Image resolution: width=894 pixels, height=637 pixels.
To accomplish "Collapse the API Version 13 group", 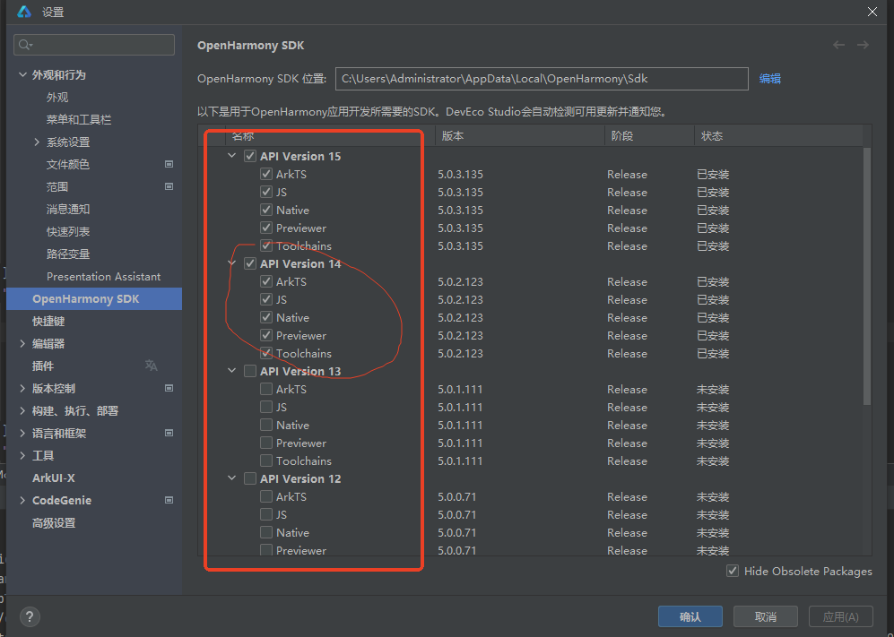I will point(232,370).
